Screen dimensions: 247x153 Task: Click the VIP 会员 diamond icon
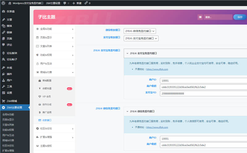[40, 96]
